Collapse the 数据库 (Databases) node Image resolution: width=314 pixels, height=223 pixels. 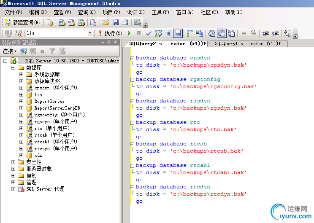13,67
